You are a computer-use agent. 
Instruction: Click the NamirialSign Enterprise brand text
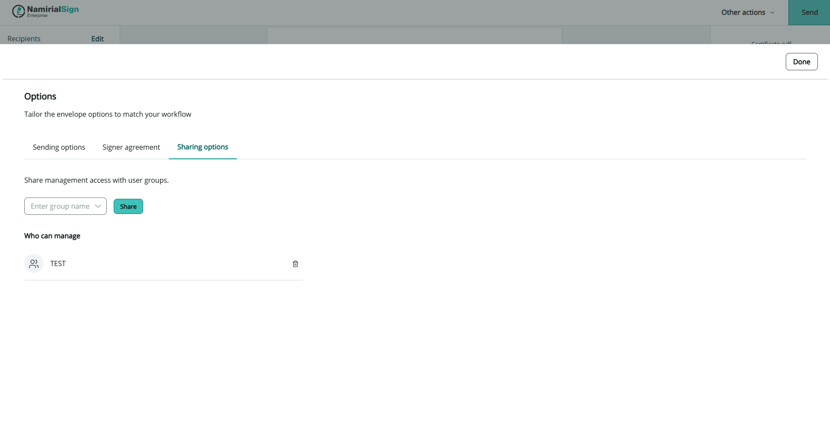(52, 11)
